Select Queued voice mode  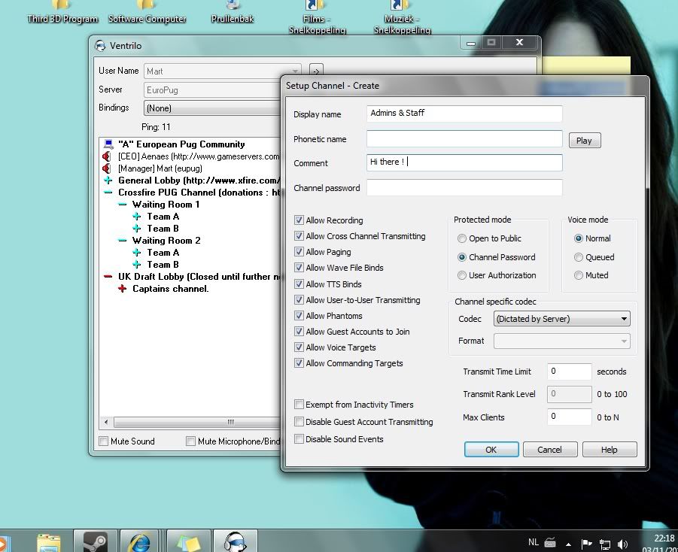579,257
